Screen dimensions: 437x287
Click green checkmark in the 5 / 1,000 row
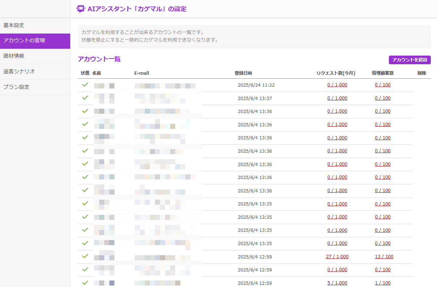(x=85, y=283)
